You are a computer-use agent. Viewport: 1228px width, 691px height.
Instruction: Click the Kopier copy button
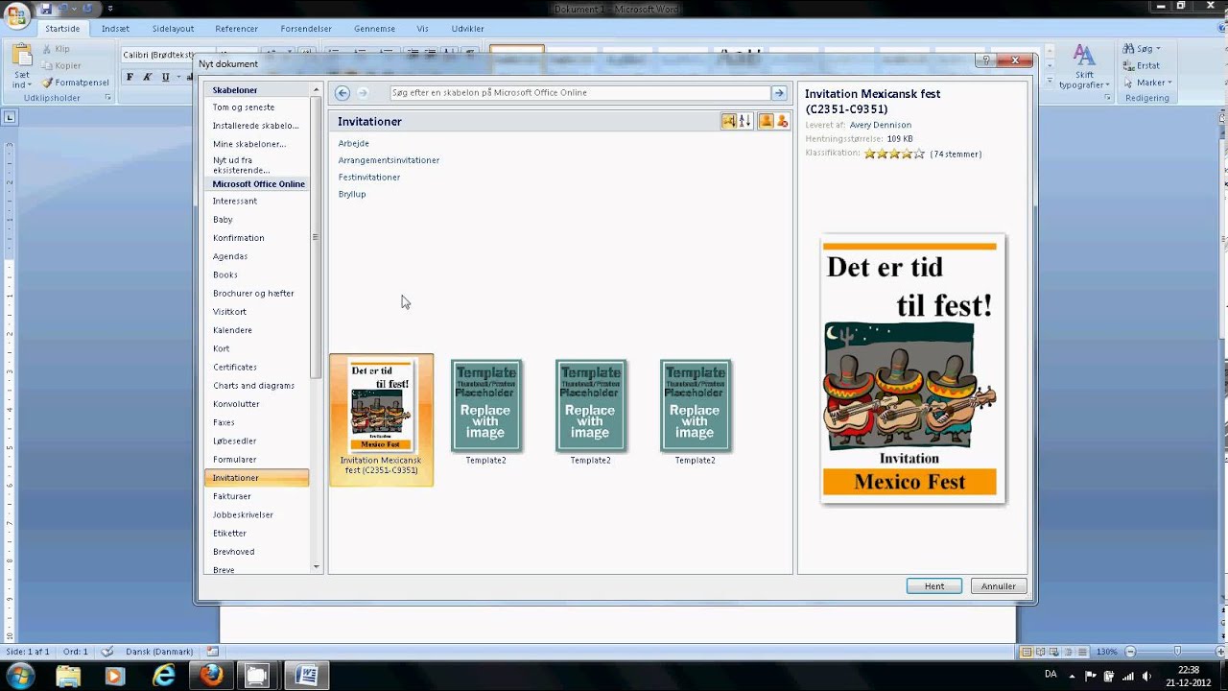click(x=61, y=65)
